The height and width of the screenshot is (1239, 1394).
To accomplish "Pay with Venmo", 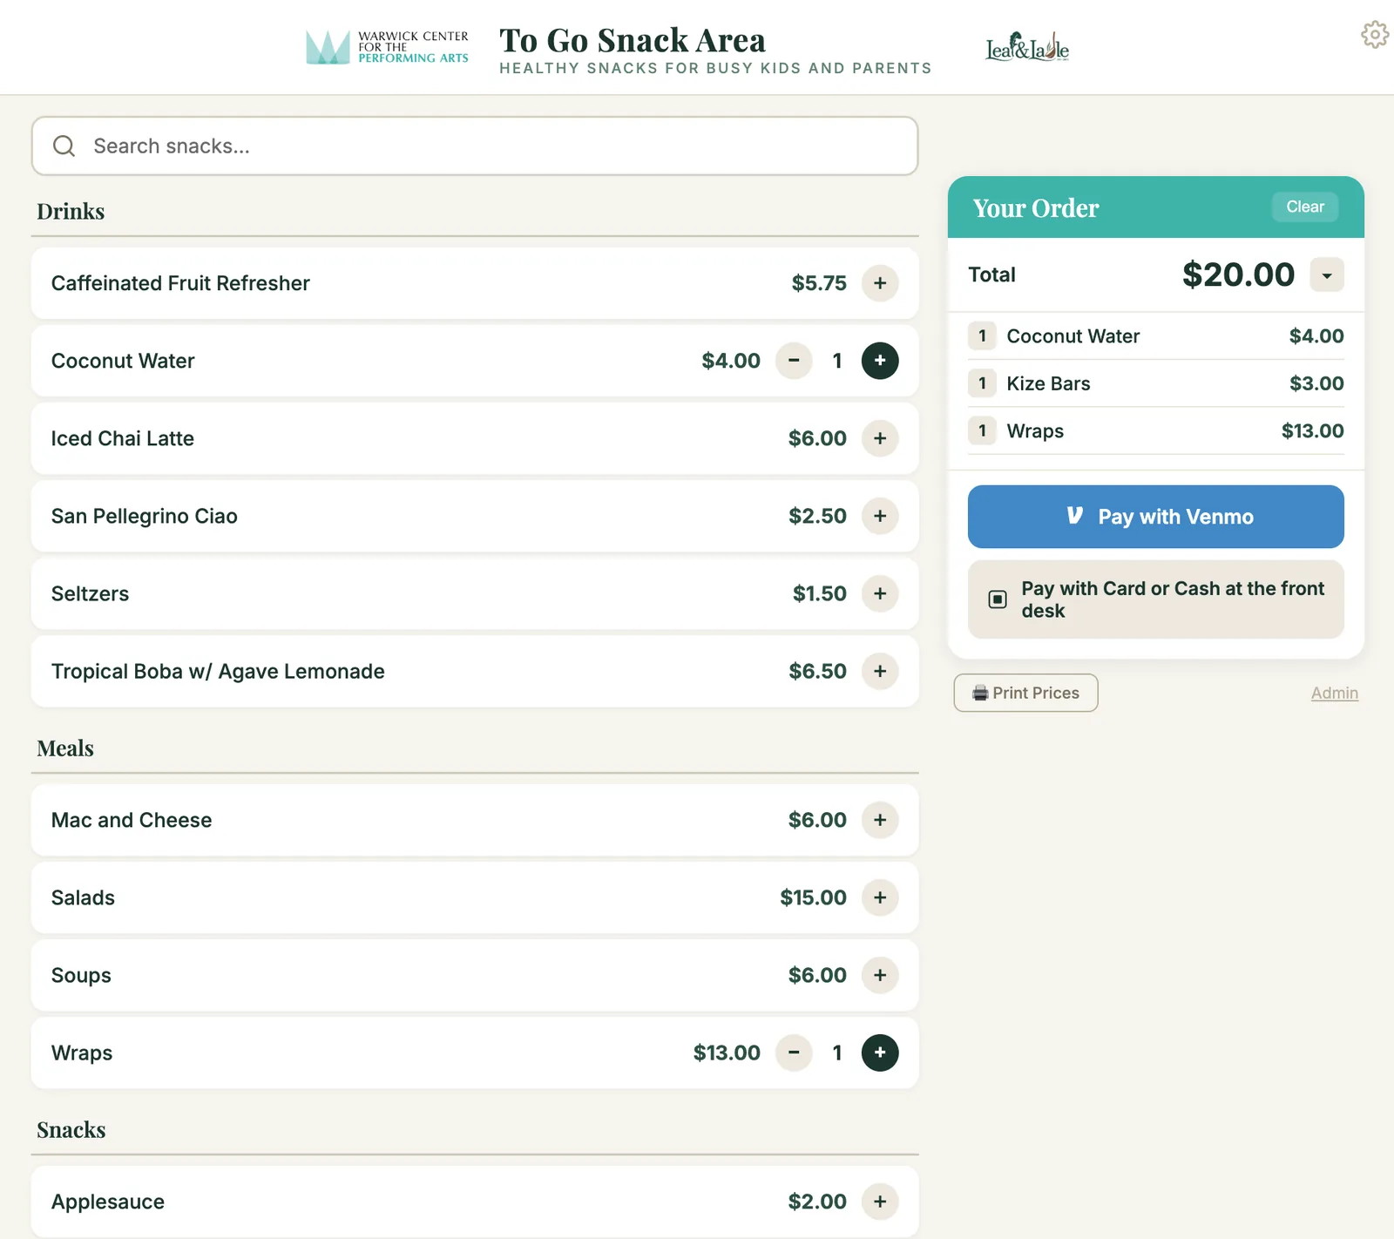I will 1155,517.
